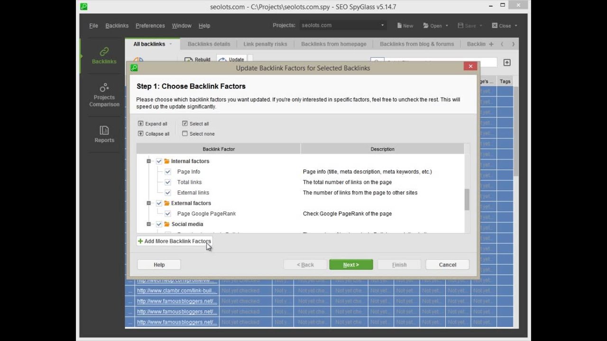Click the Tags column header in backlinks table
The height and width of the screenshot is (341, 607).
[x=505, y=81]
